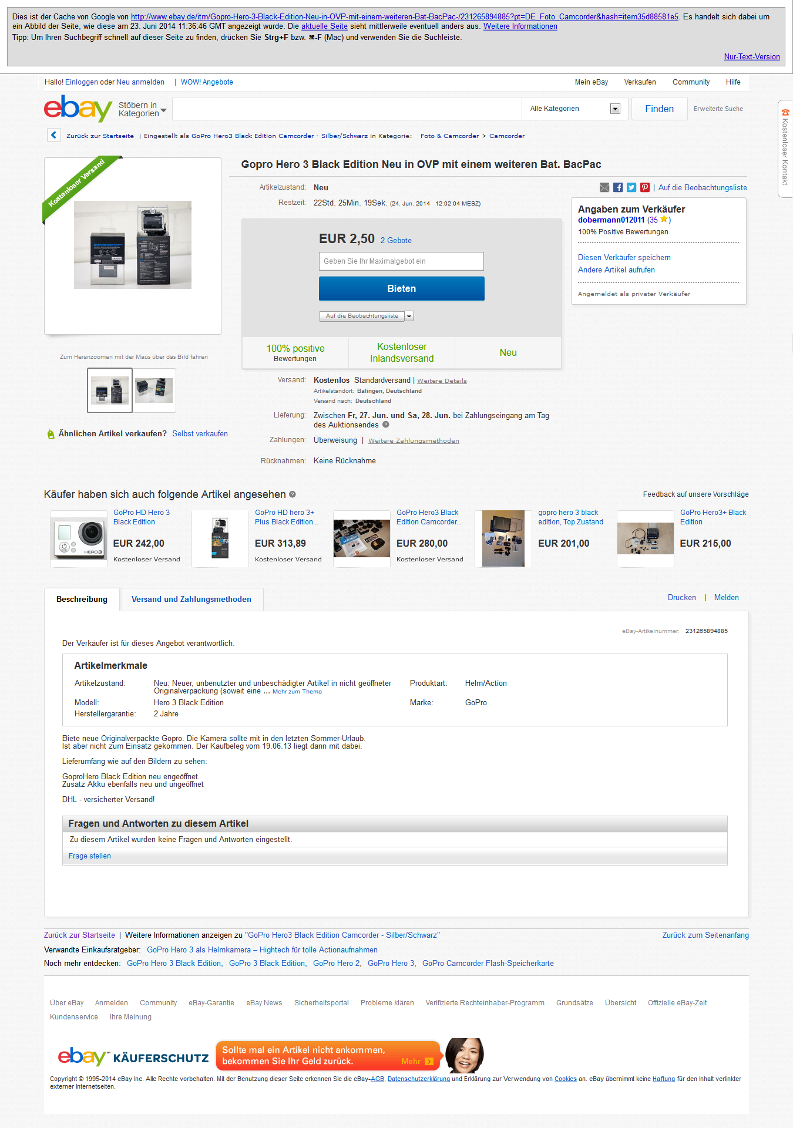Click the Maximalgebot input field
Viewport: 793px width, 1128px height.
coord(402,261)
